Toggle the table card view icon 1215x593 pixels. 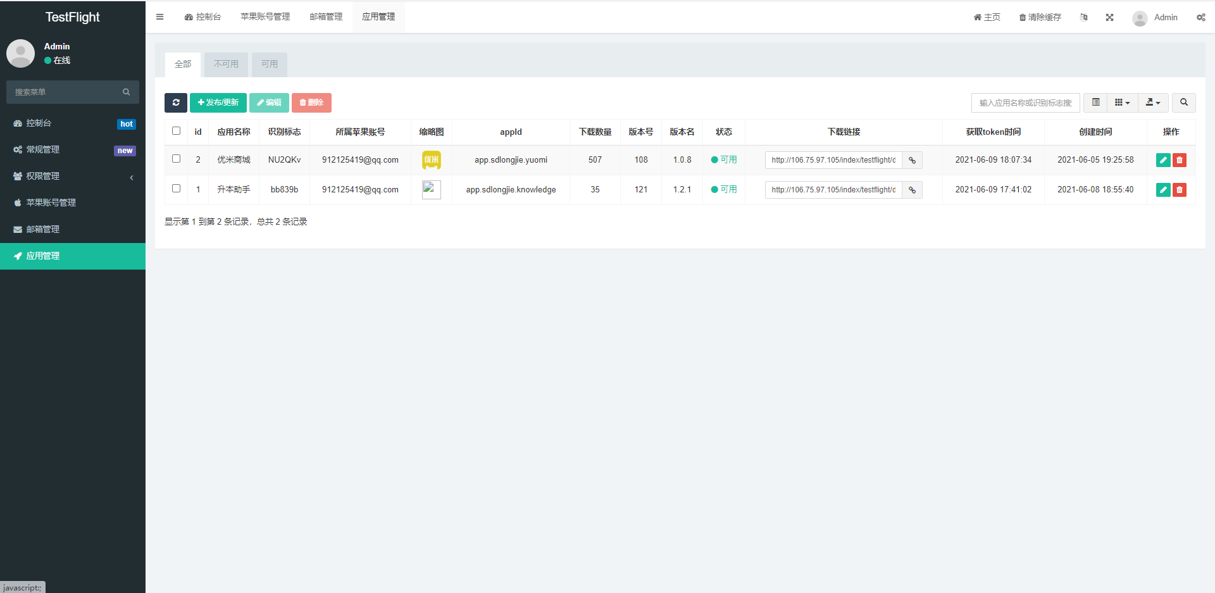pos(1095,103)
